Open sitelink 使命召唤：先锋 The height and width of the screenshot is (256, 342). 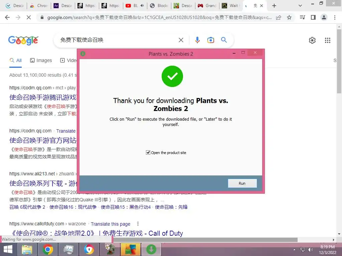(x=171, y=207)
